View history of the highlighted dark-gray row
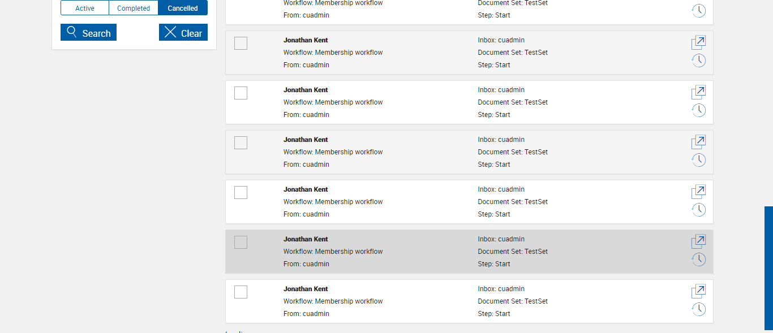This screenshot has height=333, width=773. pyautogui.click(x=699, y=260)
